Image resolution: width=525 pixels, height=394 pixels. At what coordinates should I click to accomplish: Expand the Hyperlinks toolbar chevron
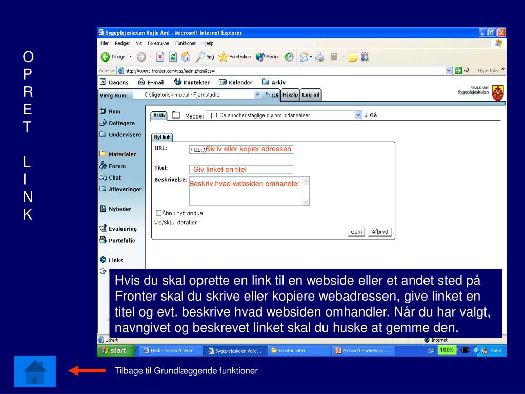pos(503,69)
